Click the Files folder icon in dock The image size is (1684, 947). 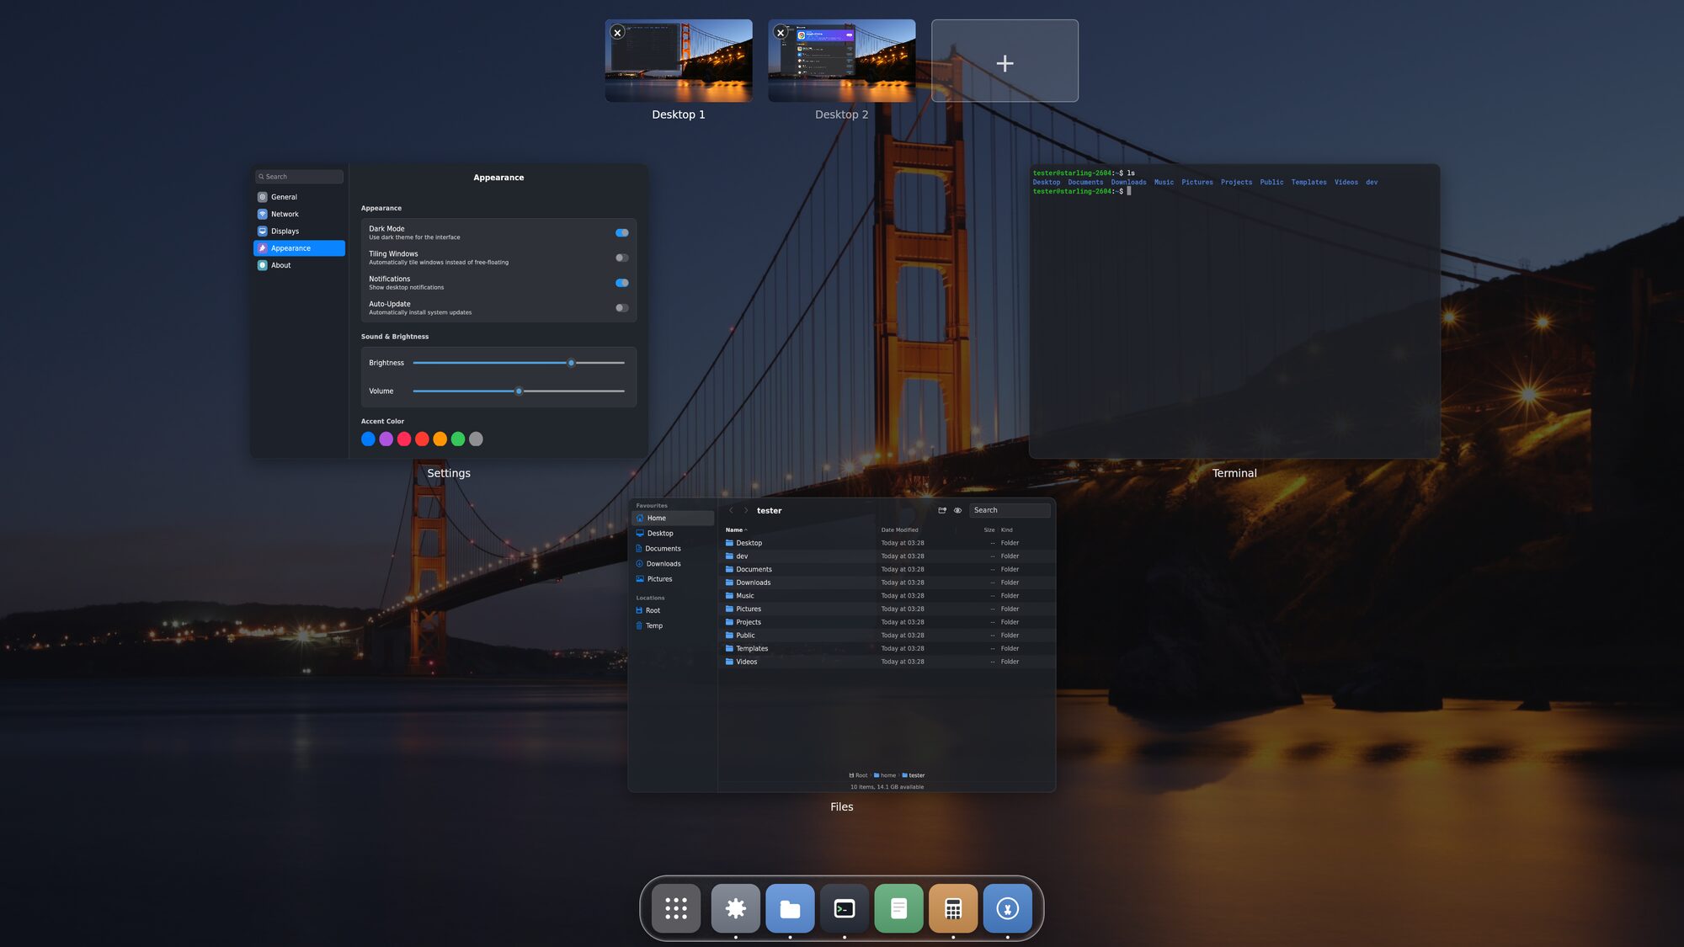point(790,908)
